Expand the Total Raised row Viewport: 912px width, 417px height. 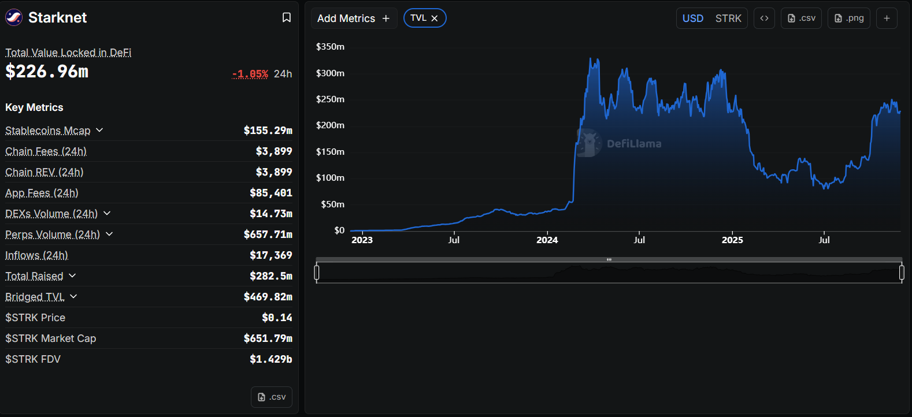72,276
